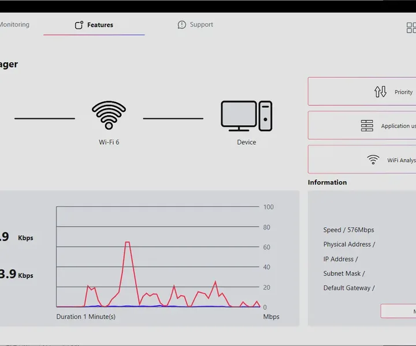Click the WiFi Analyser signal icon

[373, 160]
